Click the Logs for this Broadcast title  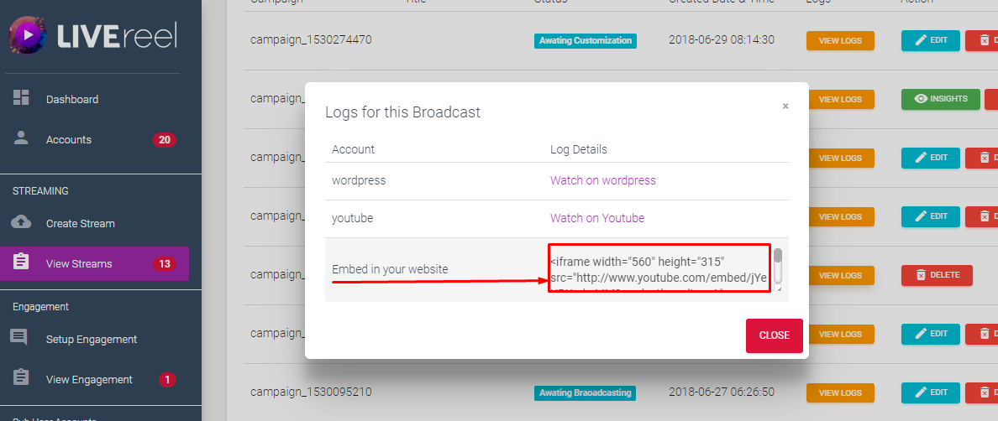pyautogui.click(x=403, y=112)
